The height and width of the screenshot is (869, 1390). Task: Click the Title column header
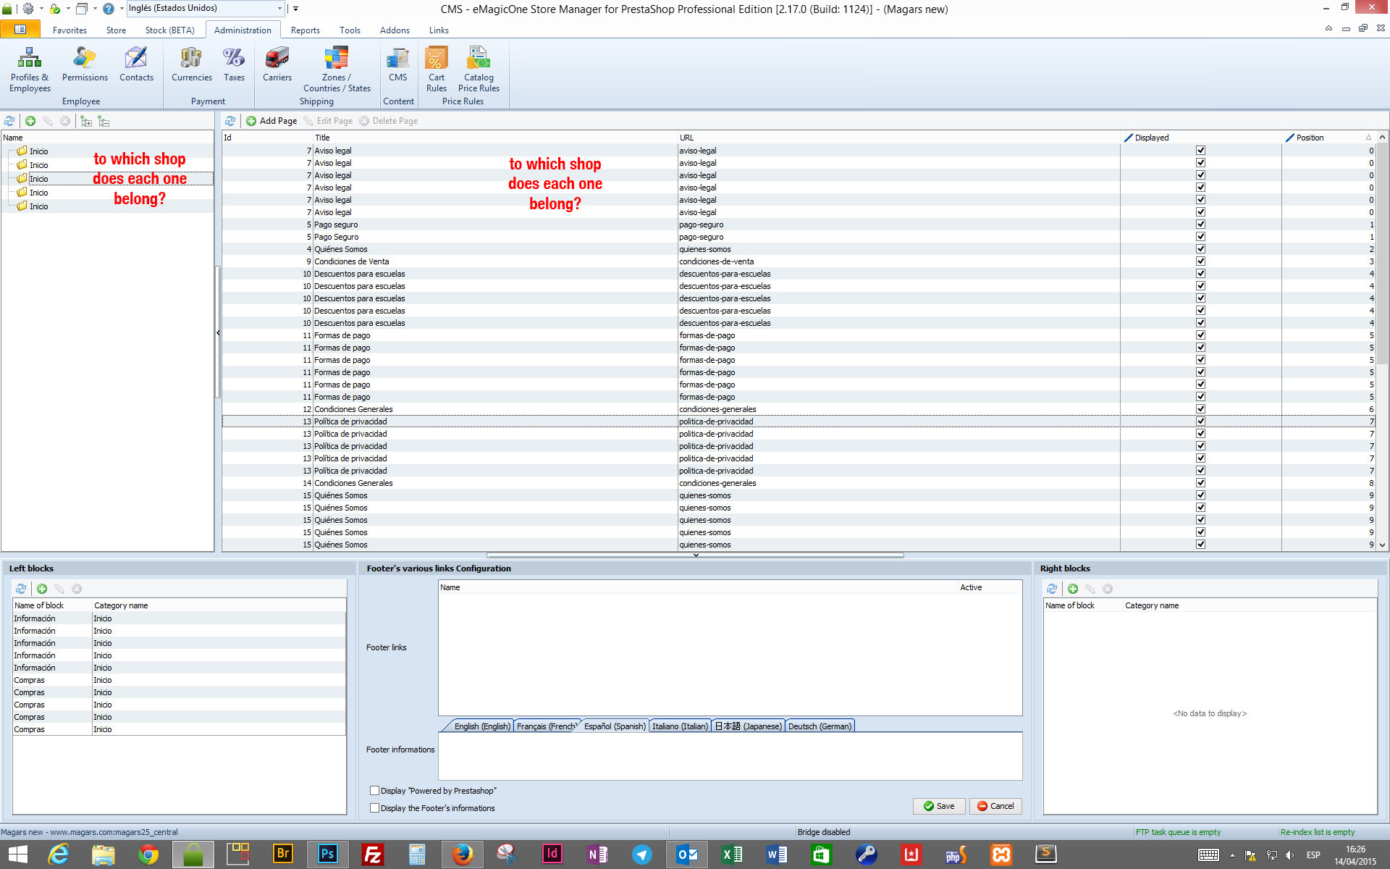pos(495,138)
